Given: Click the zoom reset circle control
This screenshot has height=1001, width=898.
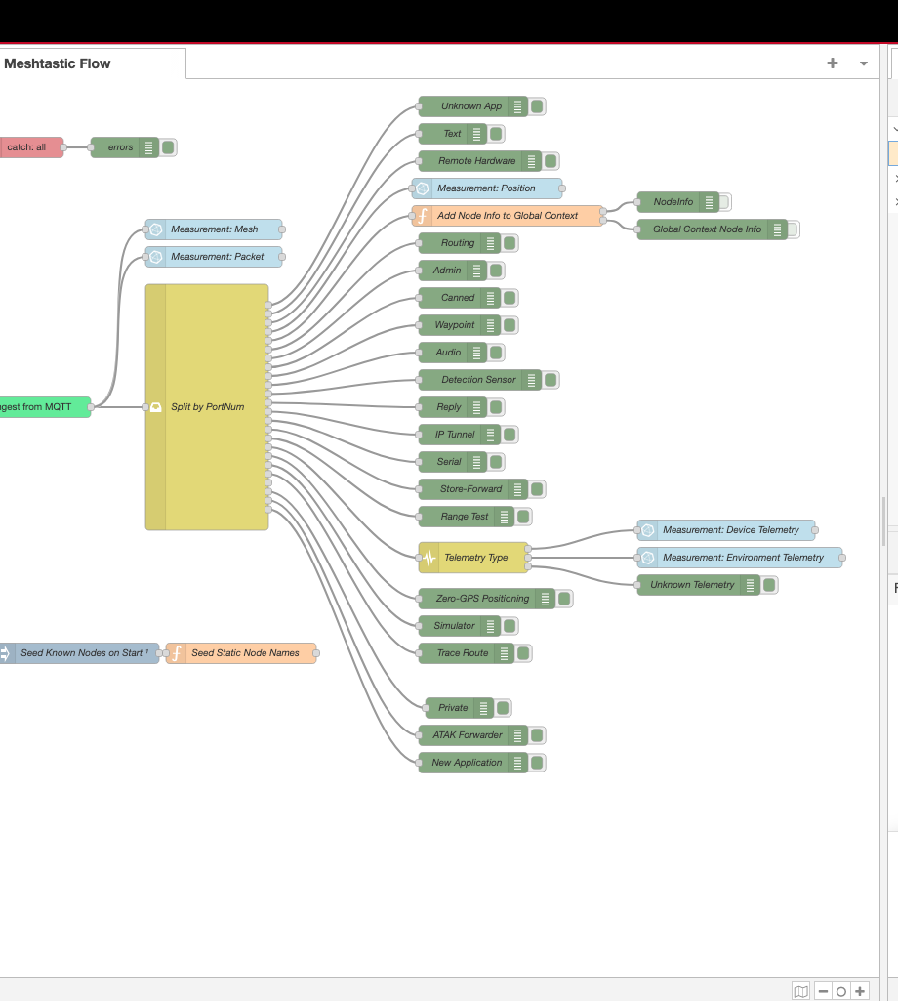Looking at the screenshot, I should click(x=840, y=990).
